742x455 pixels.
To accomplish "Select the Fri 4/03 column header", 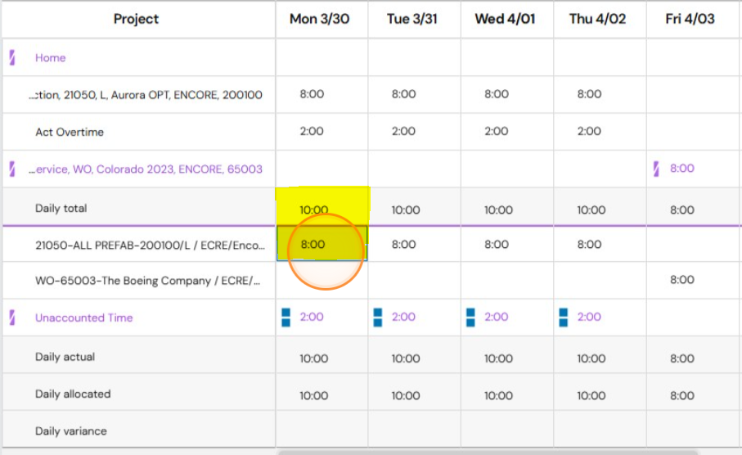I will tap(690, 19).
